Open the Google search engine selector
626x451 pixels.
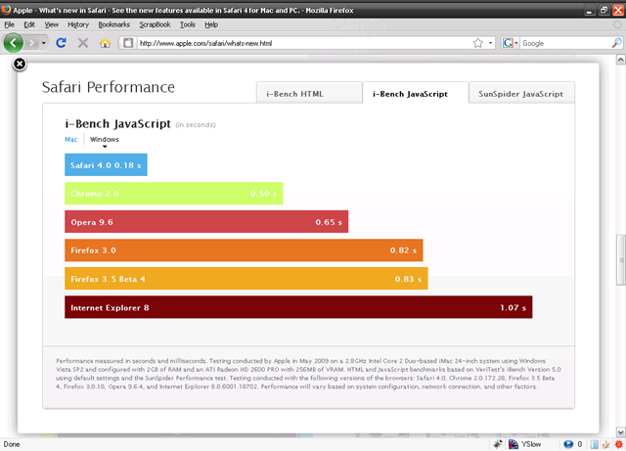tap(511, 43)
